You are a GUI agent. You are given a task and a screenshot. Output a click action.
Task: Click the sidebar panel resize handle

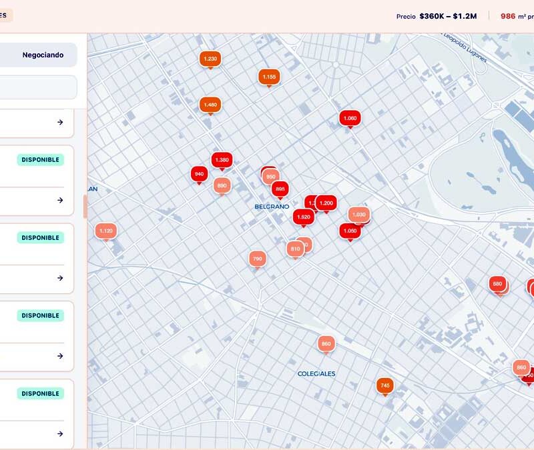pyautogui.click(x=85, y=207)
